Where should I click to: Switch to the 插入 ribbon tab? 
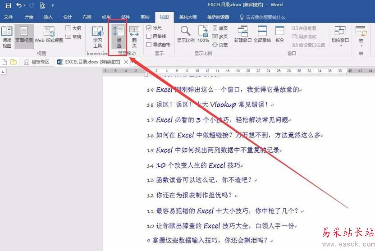pos(48,17)
